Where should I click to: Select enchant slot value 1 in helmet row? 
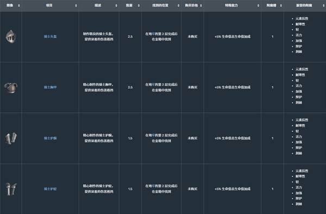pyautogui.click(x=272, y=36)
